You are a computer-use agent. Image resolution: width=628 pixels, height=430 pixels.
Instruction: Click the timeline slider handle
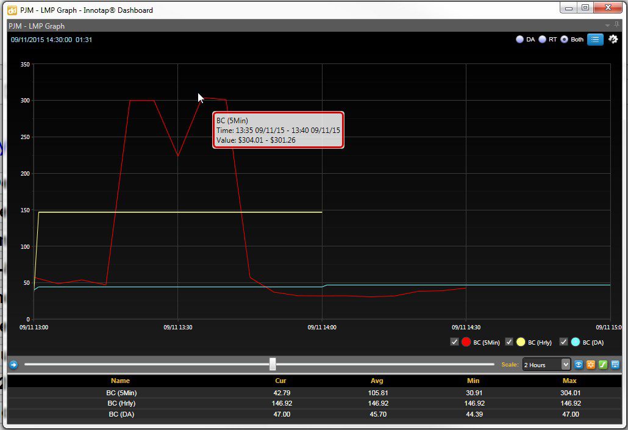point(273,364)
